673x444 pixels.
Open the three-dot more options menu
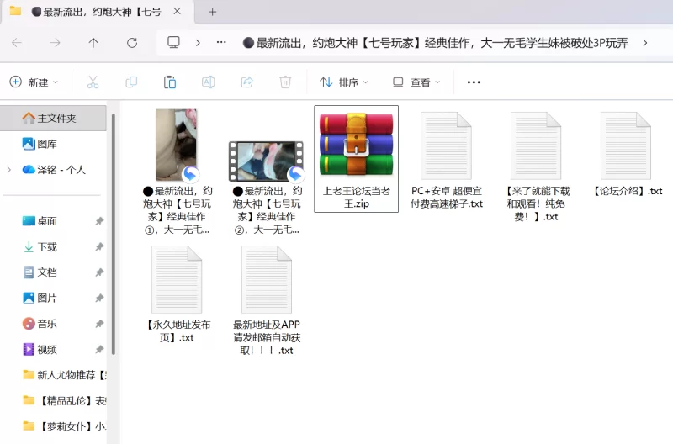pyautogui.click(x=474, y=82)
